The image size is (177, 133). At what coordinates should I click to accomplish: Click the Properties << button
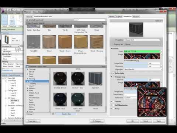(33, 121)
